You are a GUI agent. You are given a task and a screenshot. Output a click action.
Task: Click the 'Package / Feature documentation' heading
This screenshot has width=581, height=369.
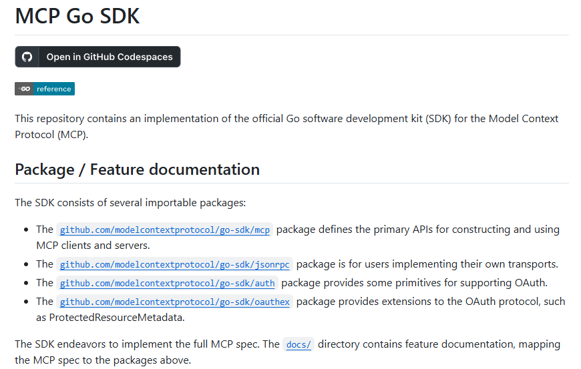137,169
